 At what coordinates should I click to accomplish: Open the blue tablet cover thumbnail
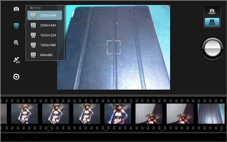pos(211,114)
